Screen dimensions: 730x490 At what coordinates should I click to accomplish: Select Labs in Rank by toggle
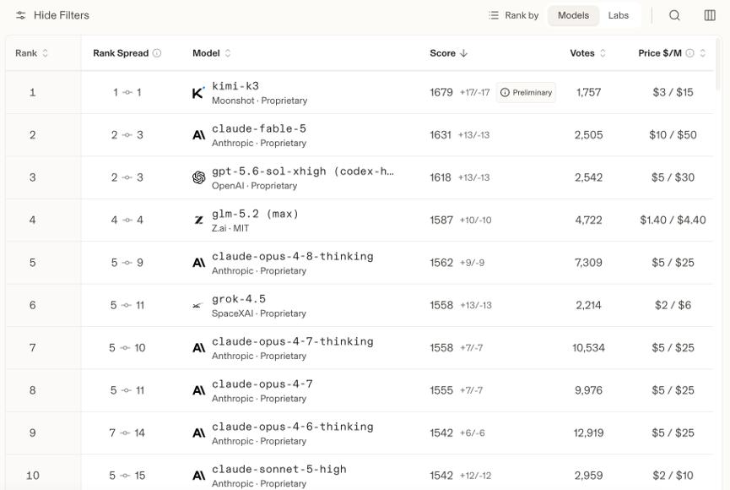click(619, 15)
